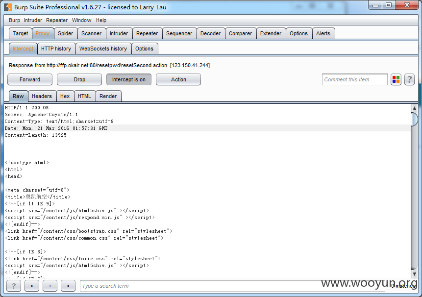Open the WebSockets history sub-tab
This screenshot has width=422, height=297.
(103, 49)
